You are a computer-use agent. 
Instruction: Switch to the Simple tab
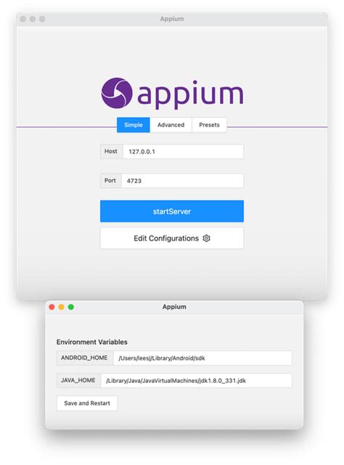[134, 125]
